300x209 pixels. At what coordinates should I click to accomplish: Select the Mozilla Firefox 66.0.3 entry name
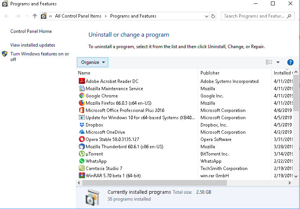119,103
